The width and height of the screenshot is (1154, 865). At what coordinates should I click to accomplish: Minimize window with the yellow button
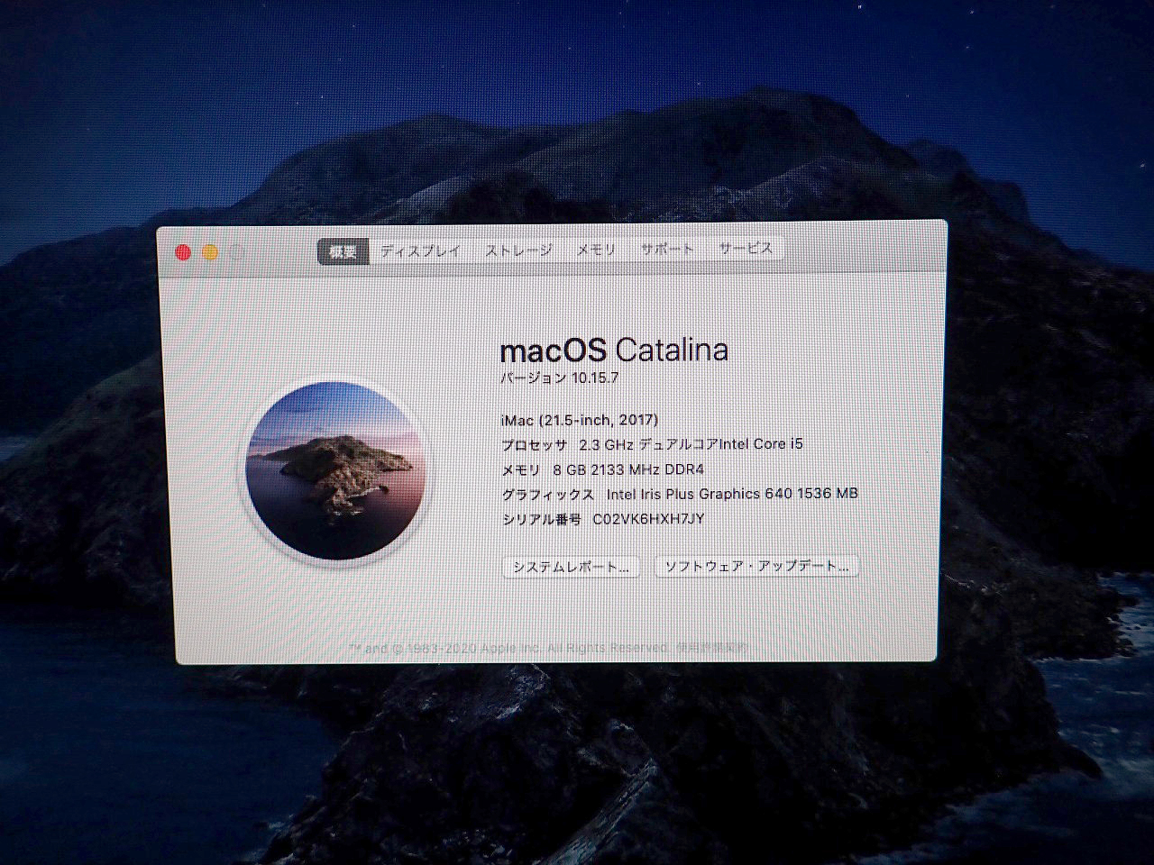pyautogui.click(x=210, y=253)
